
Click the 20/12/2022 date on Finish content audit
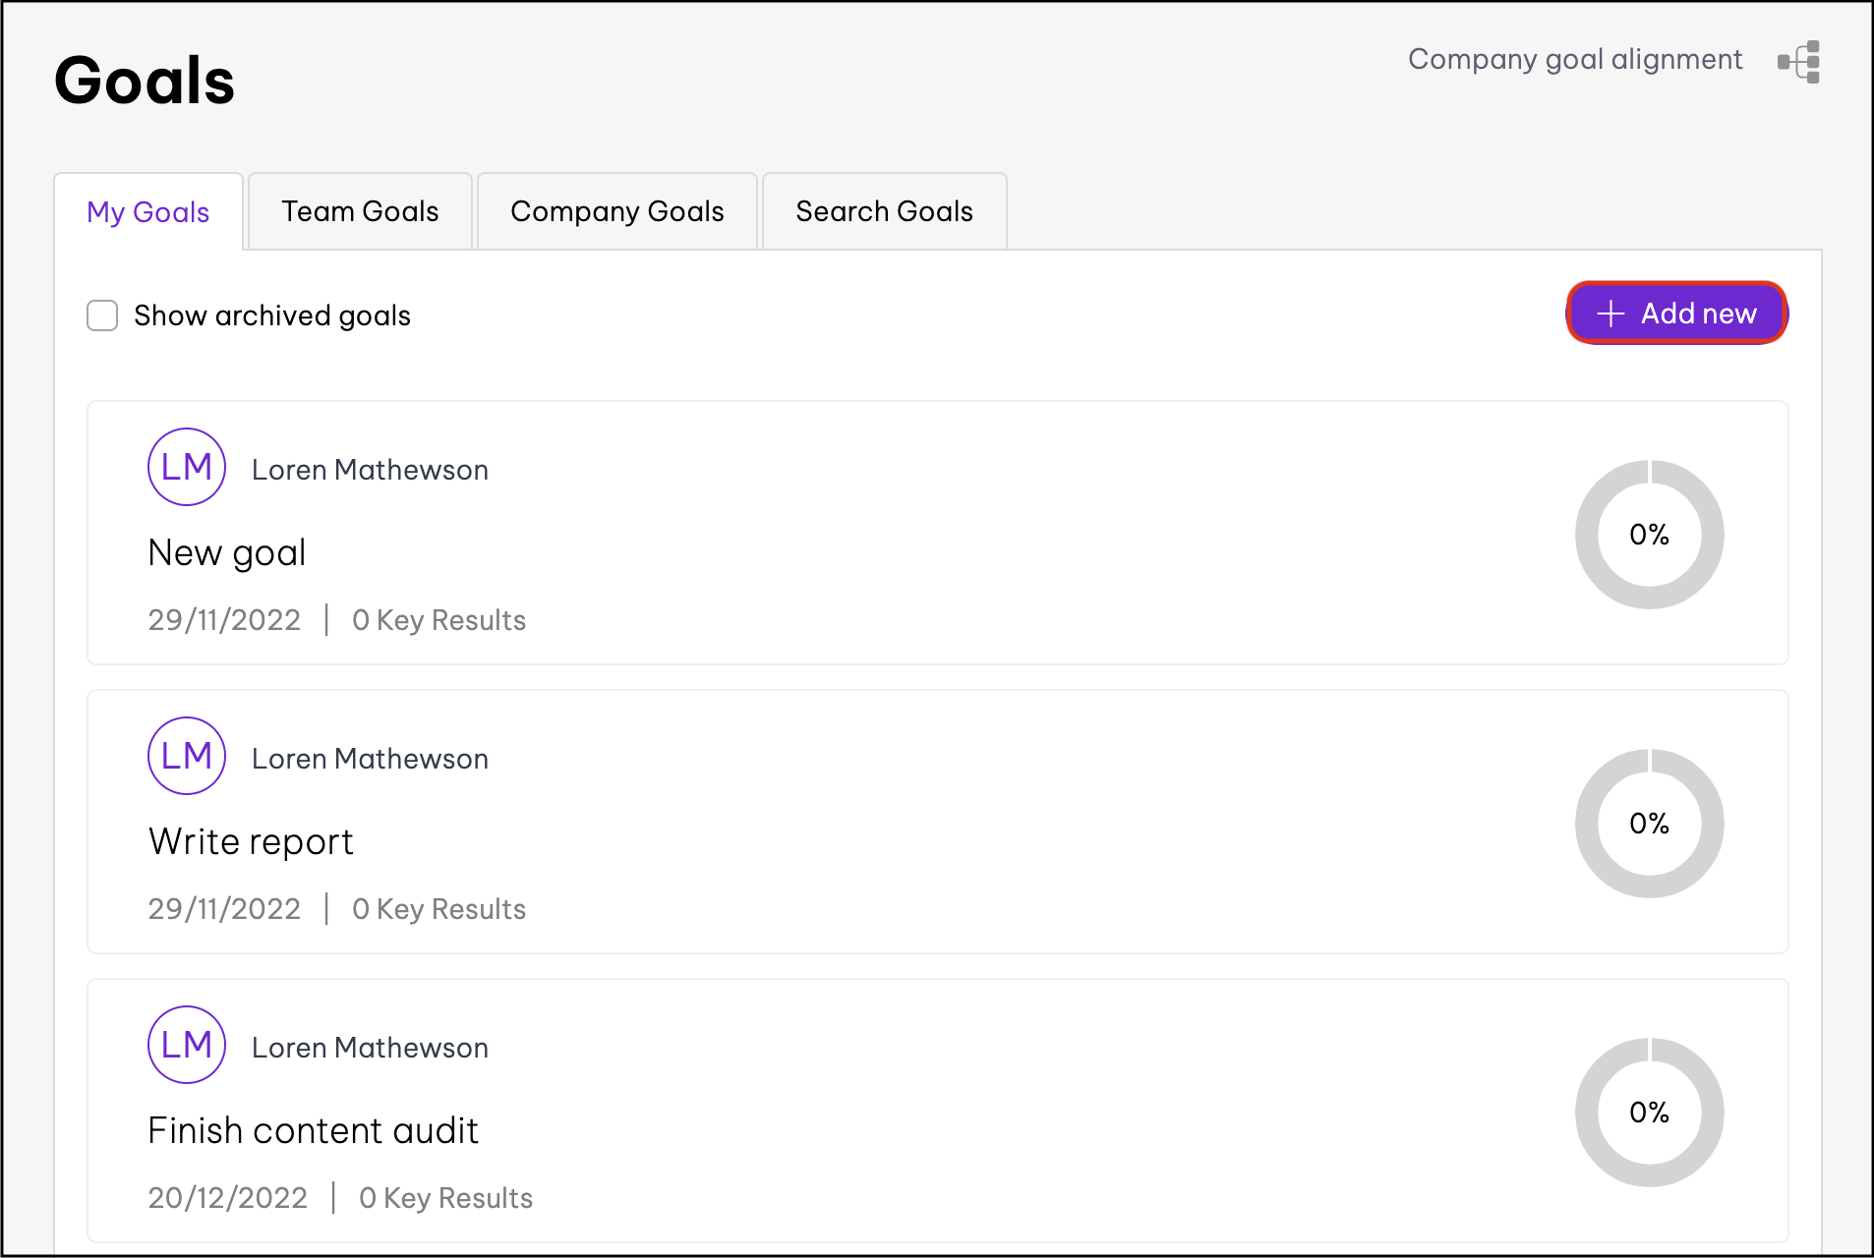coord(227,1198)
